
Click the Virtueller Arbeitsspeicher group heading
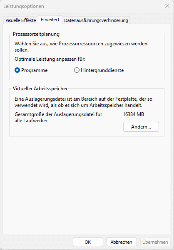(40, 89)
